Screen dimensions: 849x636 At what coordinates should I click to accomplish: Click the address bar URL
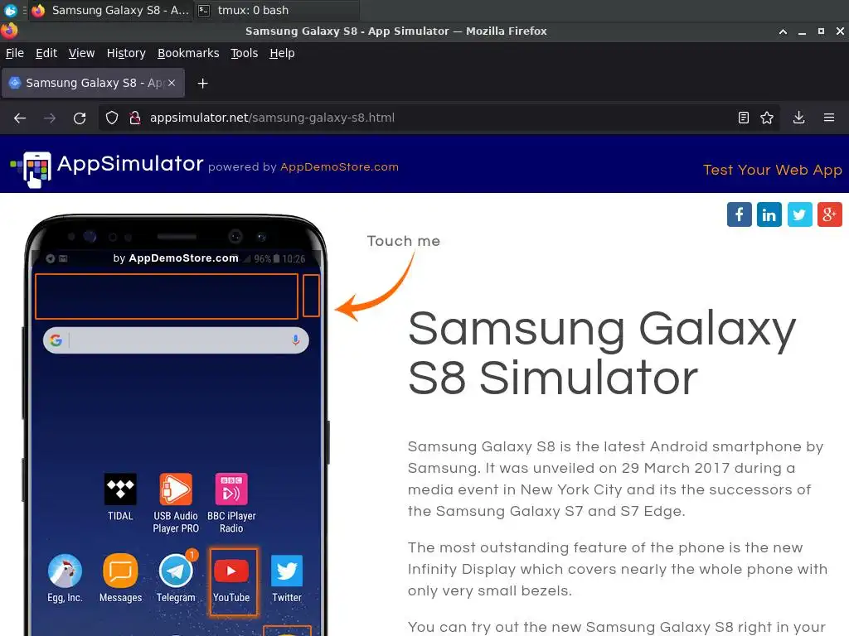coord(272,118)
